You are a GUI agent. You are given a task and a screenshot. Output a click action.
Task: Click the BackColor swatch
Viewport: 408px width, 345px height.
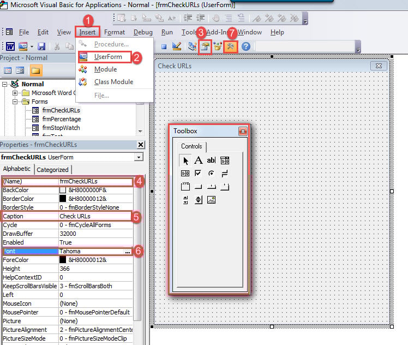[x=63, y=190]
